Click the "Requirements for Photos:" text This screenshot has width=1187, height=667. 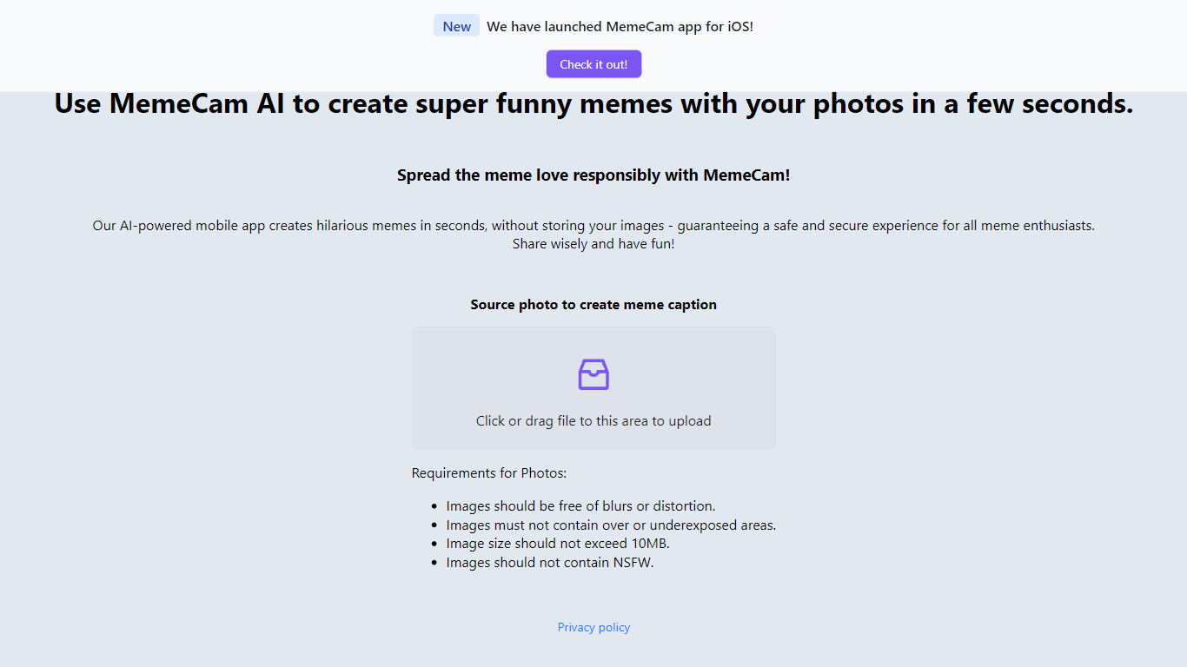[x=489, y=473]
